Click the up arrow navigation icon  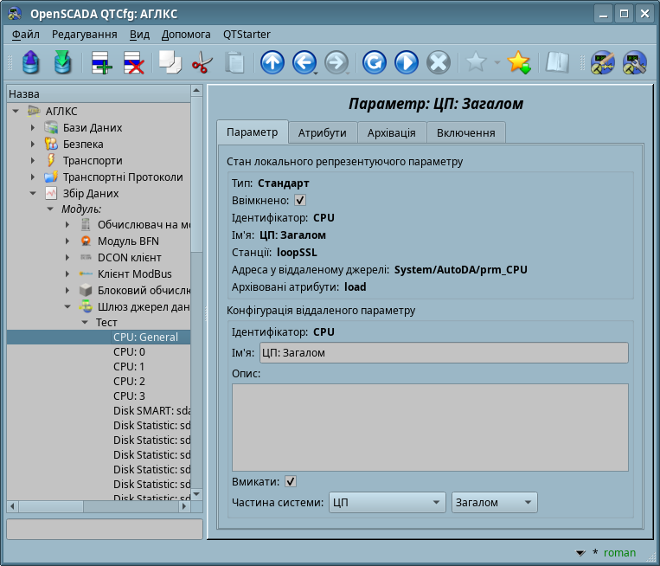272,62
